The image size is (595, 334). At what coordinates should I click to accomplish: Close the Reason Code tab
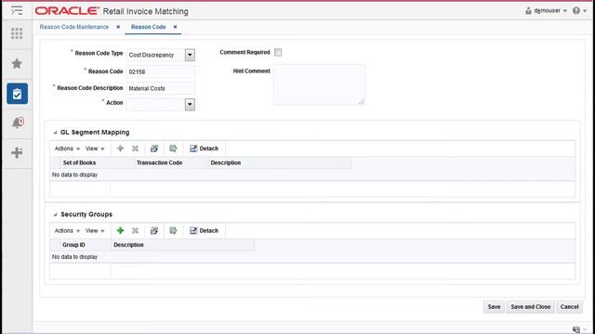click(175, 27)
